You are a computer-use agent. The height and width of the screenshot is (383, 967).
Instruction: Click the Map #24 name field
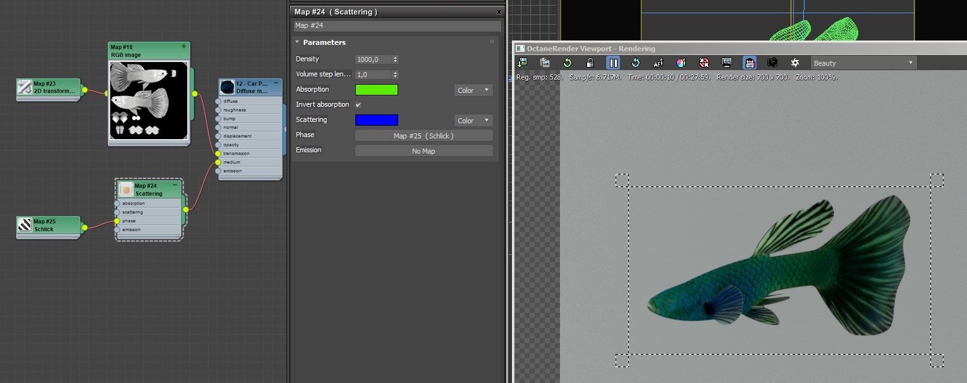point(398,26)
